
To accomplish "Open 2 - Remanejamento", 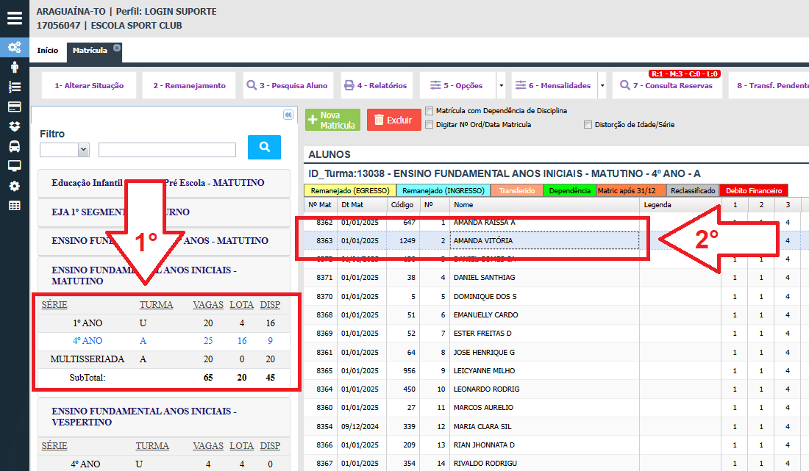I will (189, 85).
